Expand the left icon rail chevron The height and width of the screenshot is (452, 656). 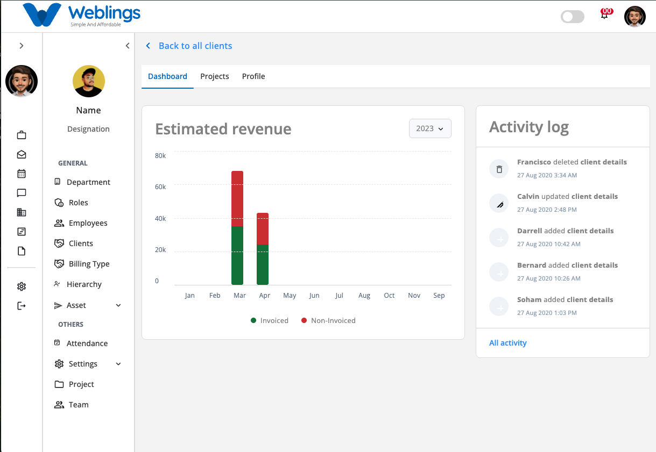(x=22, y=46)
